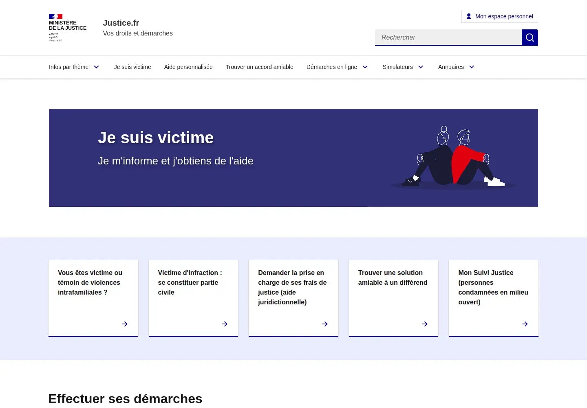This screenshot has width=587, height=408.
Task: Open Mon espace personnel
Action: [x=500, y=16]
